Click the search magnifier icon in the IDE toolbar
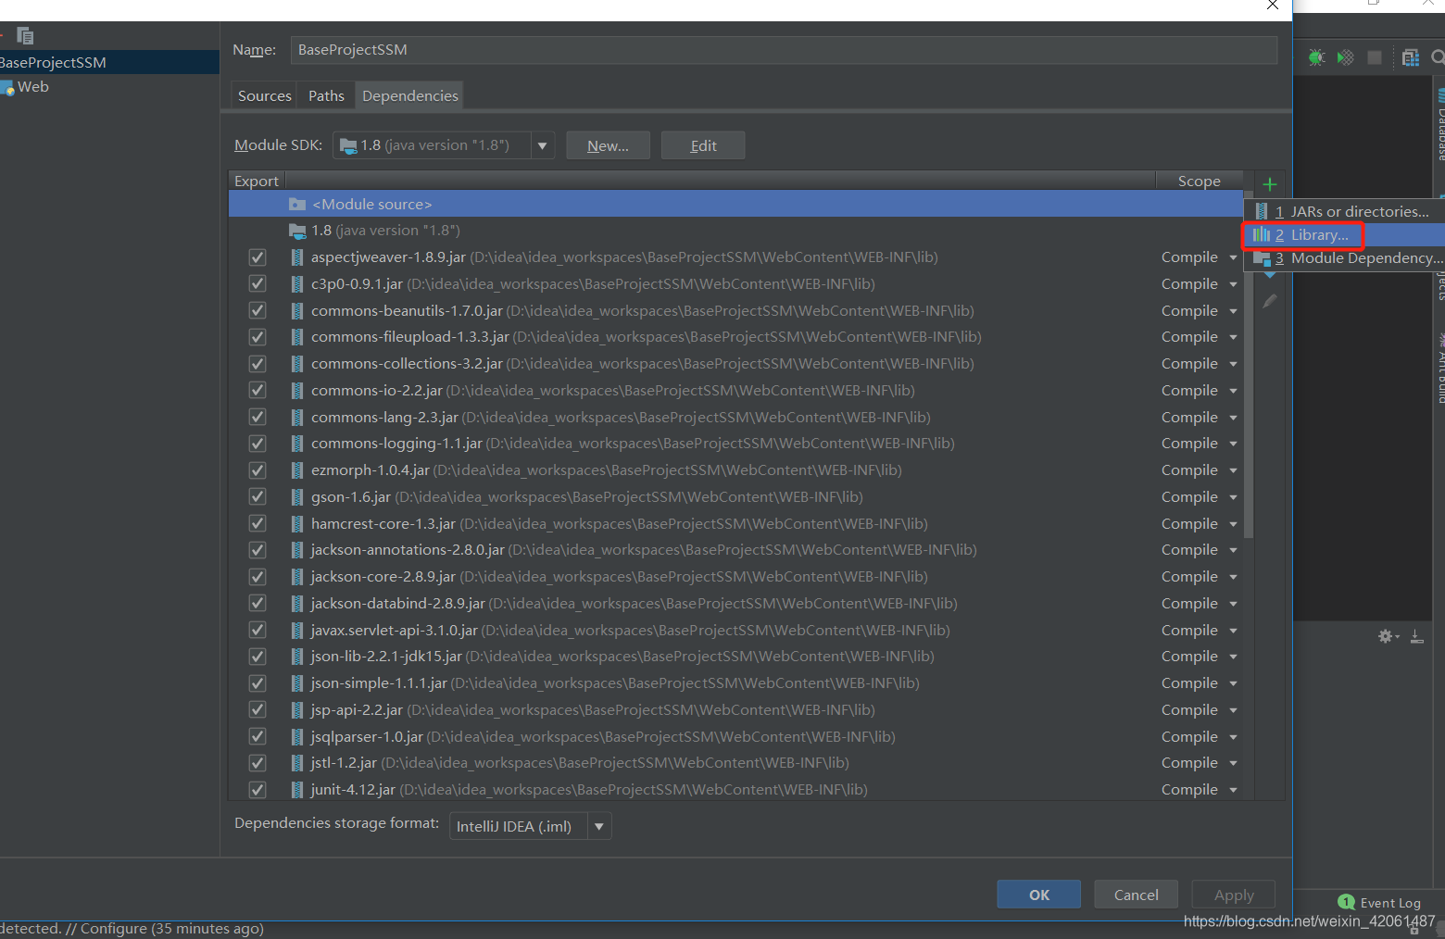Viewport: 1445px width, 939px height. tap(1438, 57)
